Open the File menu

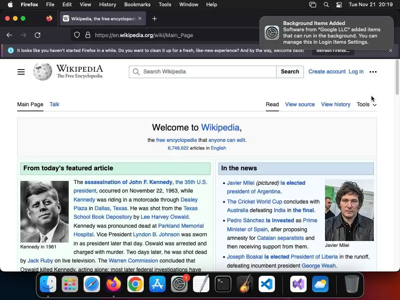click(50, 4)
